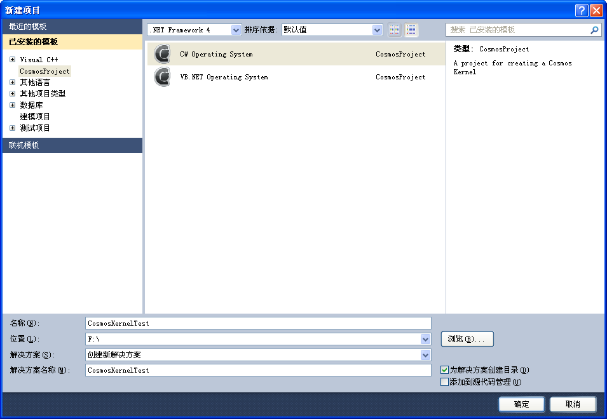Open the 排序依据 默认值 dropdown
Screen dimensions: 607x419
[x=377, y=30]
